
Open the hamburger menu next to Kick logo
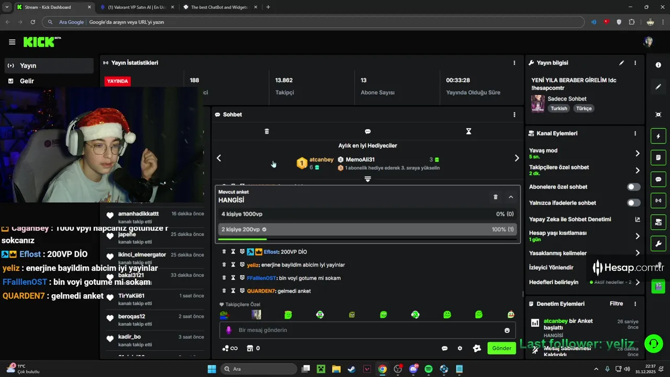coord(12,42)
